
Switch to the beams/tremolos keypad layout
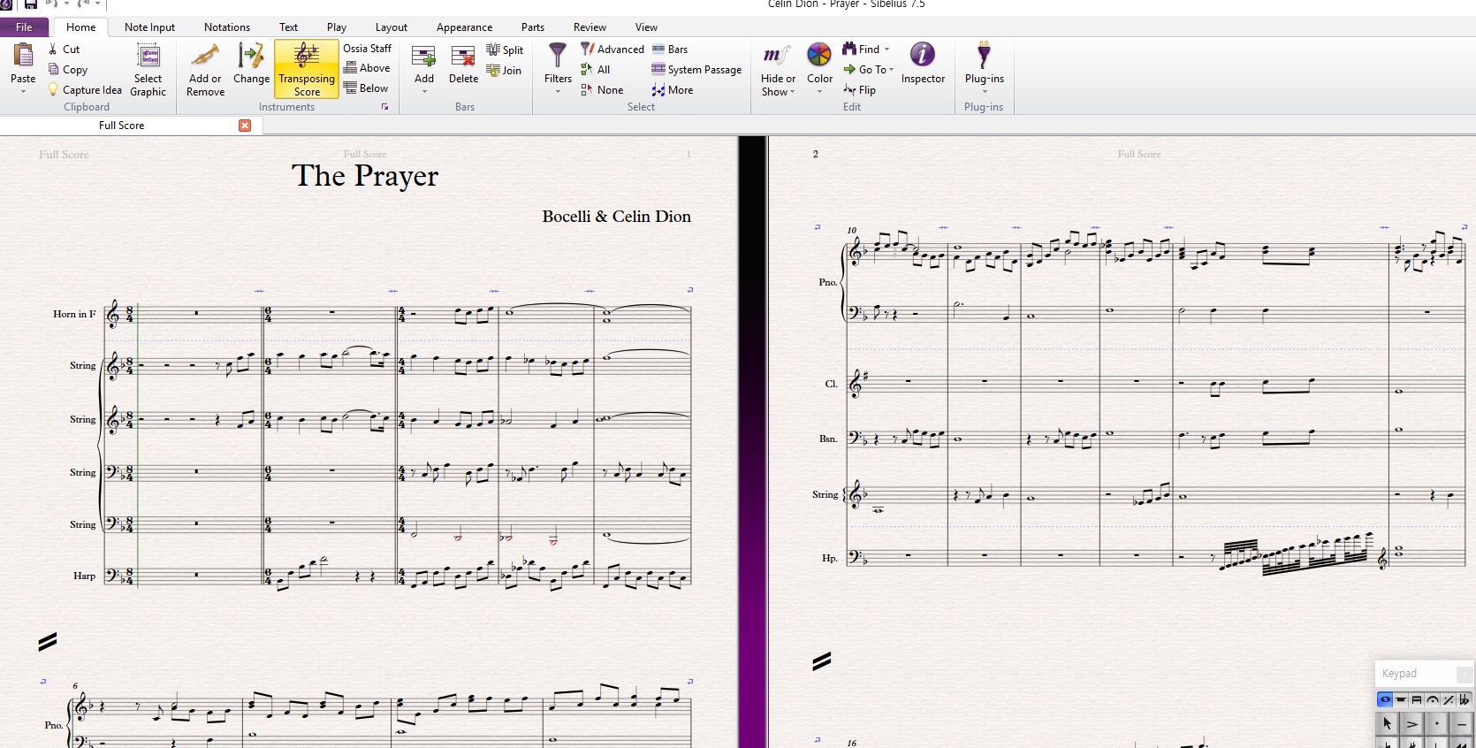[x=1417, y=699]
